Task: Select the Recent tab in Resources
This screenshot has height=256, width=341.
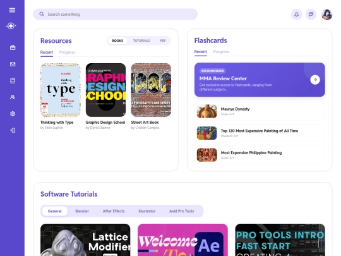Action: click(47, 52)
